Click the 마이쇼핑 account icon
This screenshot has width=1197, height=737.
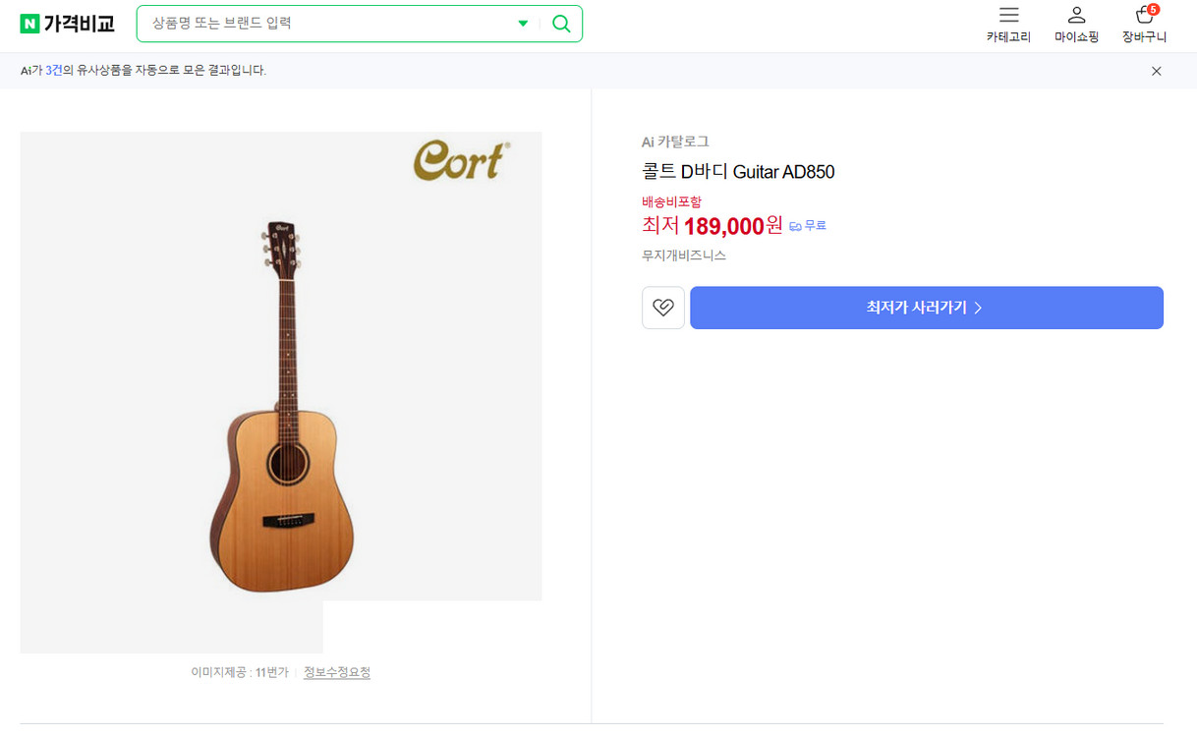coord(1076,16)
